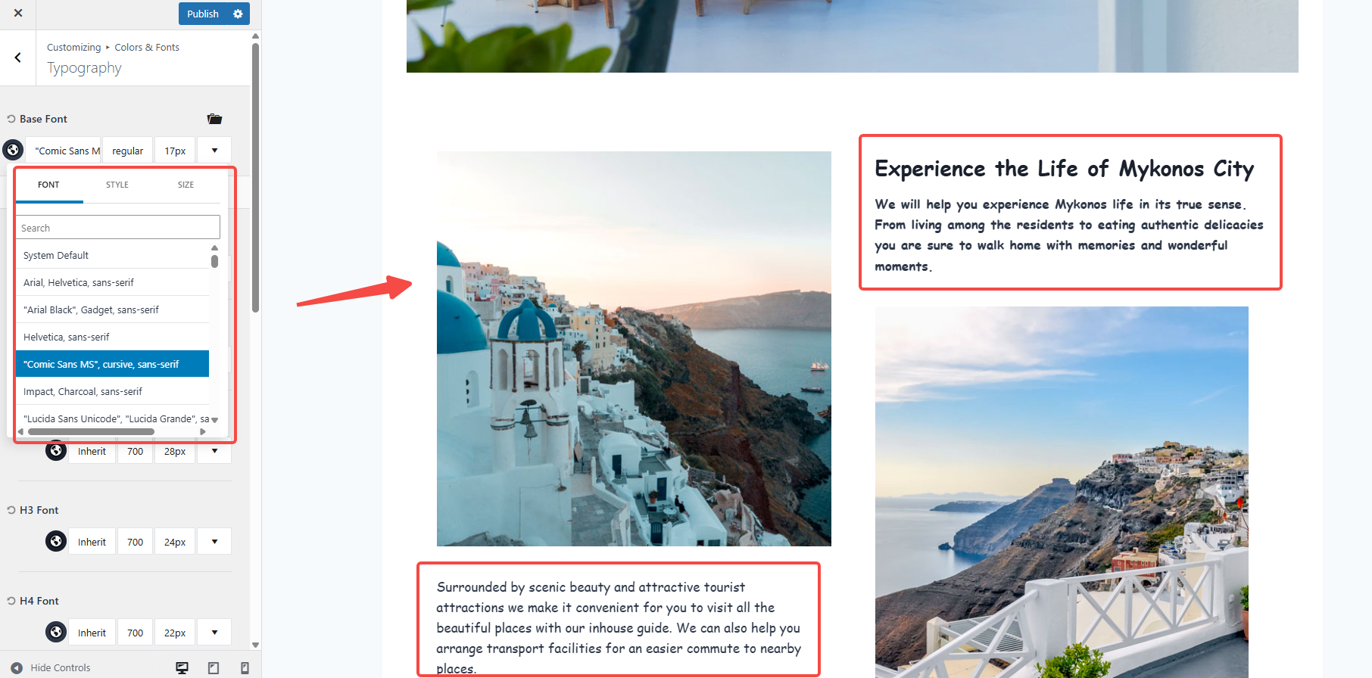1372x678 pixels.
Task: Go back with the left chevron arrow
Action: [17, 58]
